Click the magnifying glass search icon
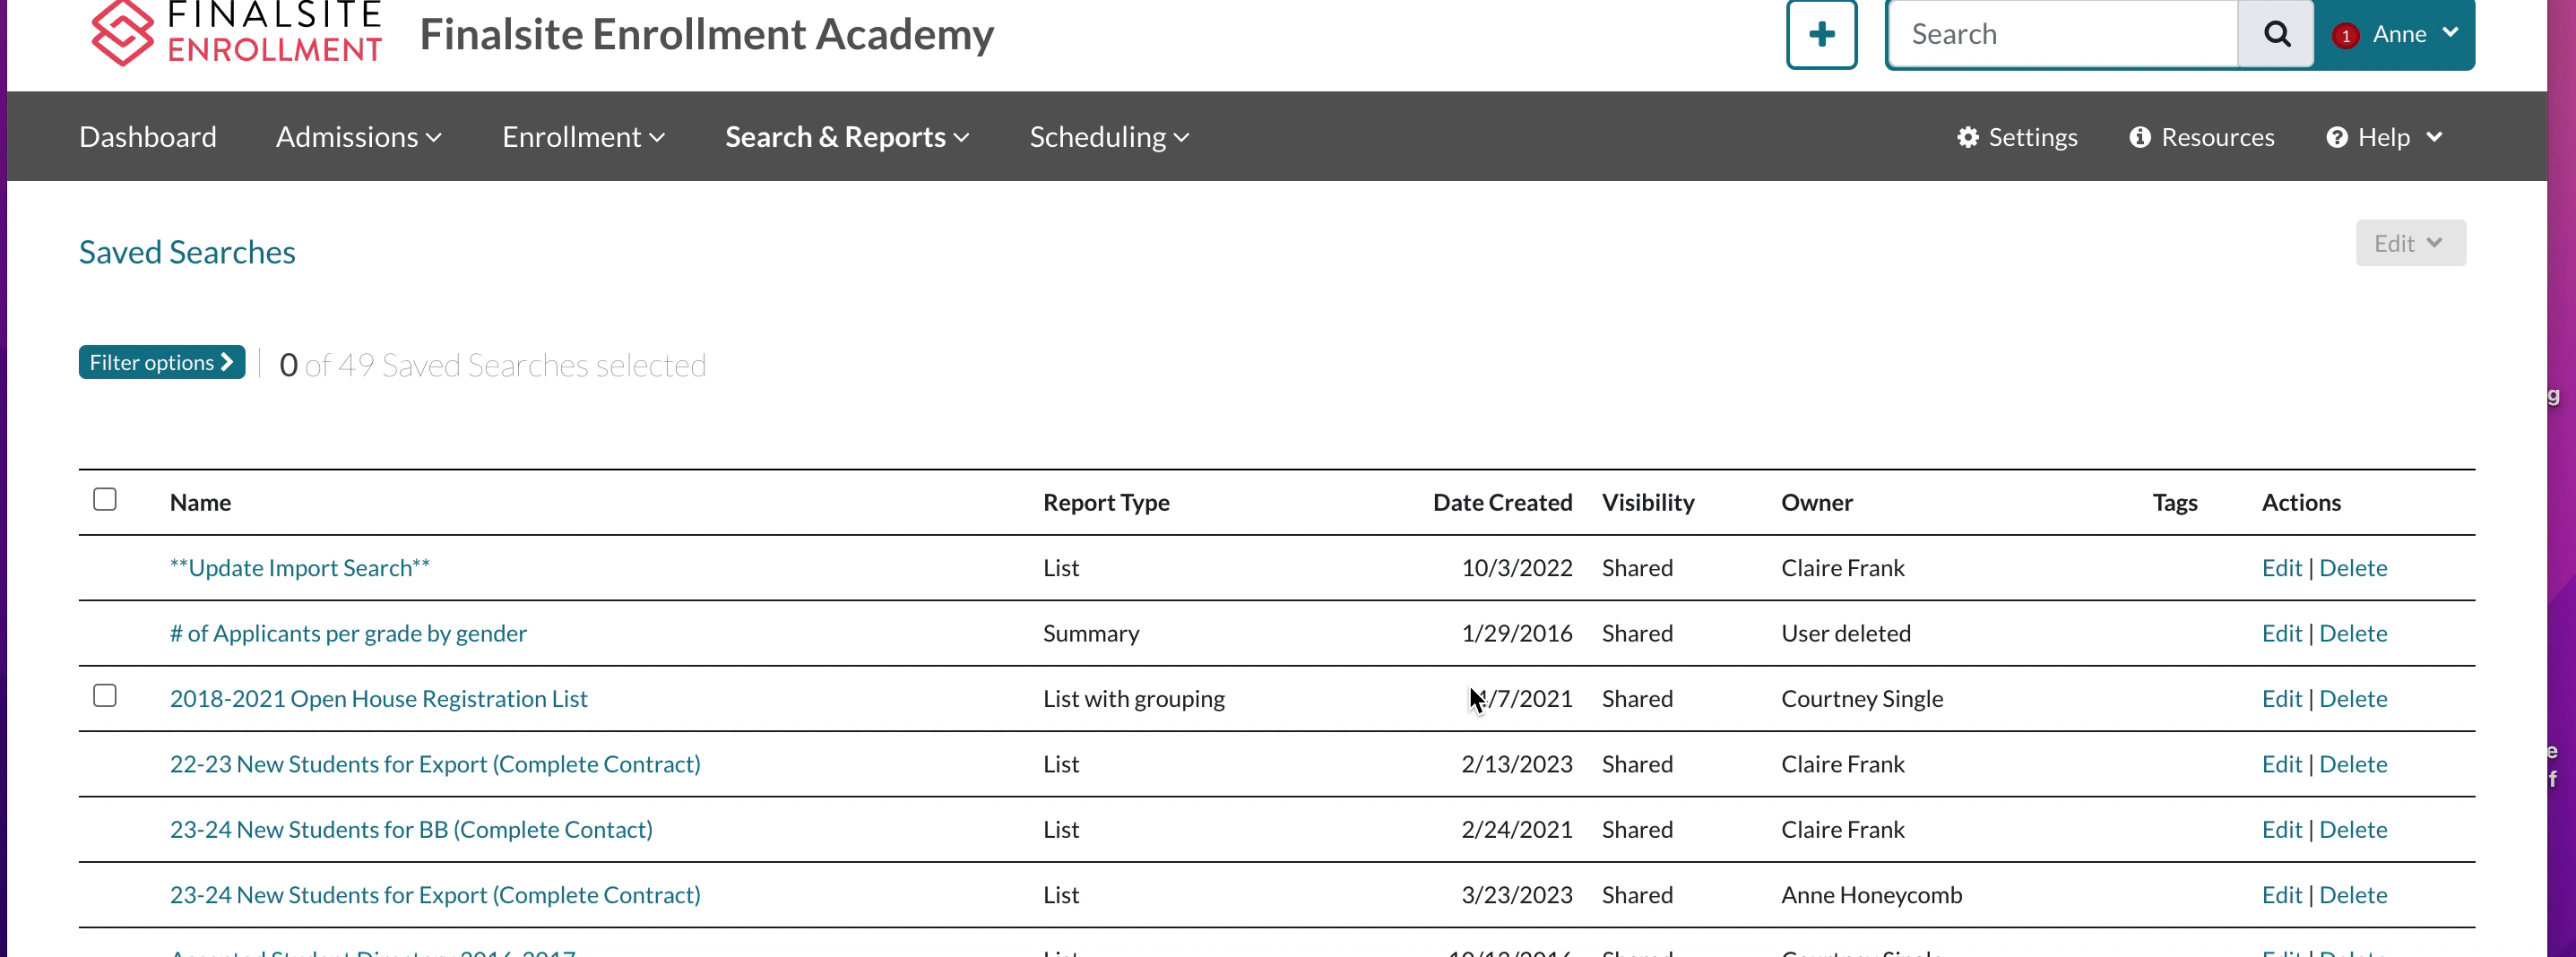This screenshot has width=2576, height=957. pyautogui.click(x=2276, y=34)
